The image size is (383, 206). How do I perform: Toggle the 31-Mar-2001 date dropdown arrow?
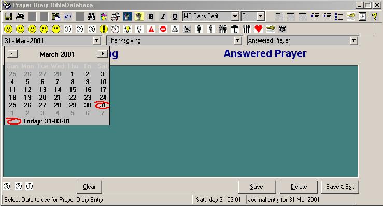(x=97, y=40)
